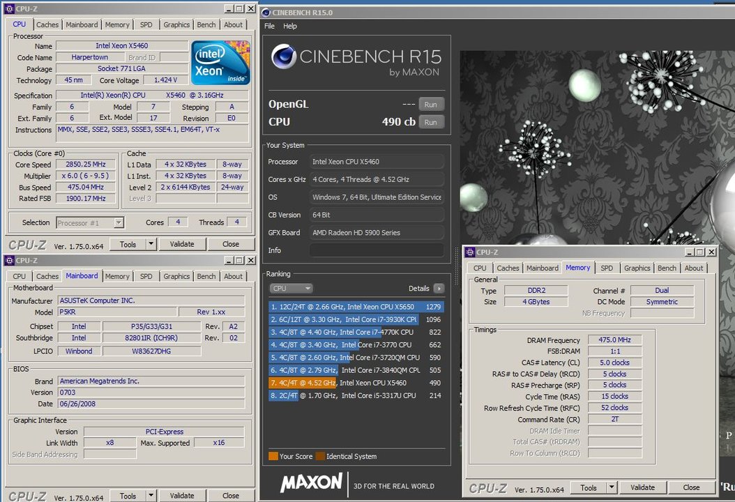735x502 pixels.
Task: Click the Cinebench R15 sphere logo
Action: coord(284,58)
